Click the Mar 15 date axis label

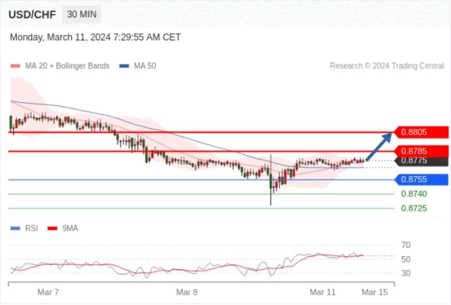click(375, 293)
